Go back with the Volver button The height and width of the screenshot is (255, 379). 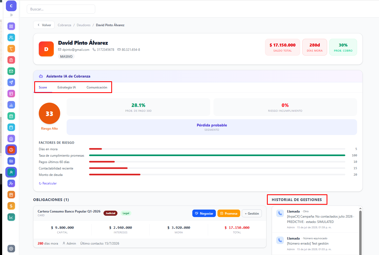[x=44, y=25]
